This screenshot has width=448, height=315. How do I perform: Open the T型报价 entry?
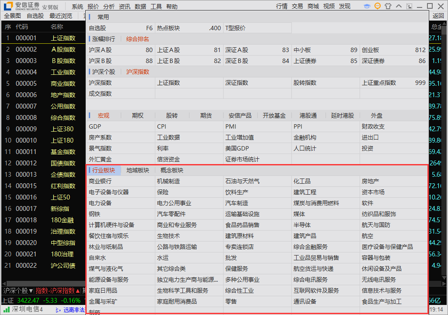257,28
